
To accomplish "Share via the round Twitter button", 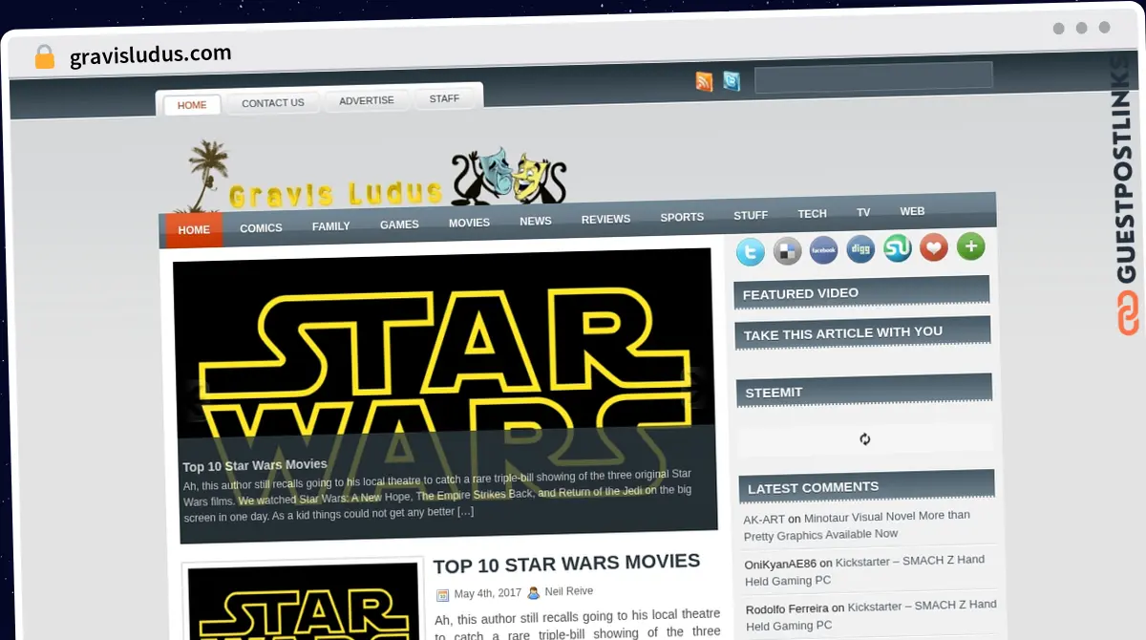I will [x=750, y=252].
